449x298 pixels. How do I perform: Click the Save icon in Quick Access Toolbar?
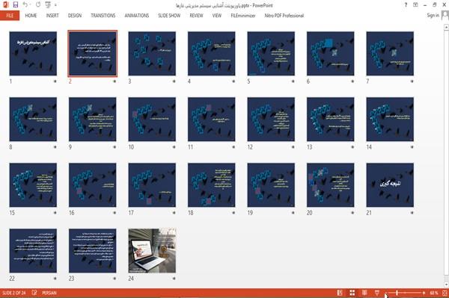point(16,4)
